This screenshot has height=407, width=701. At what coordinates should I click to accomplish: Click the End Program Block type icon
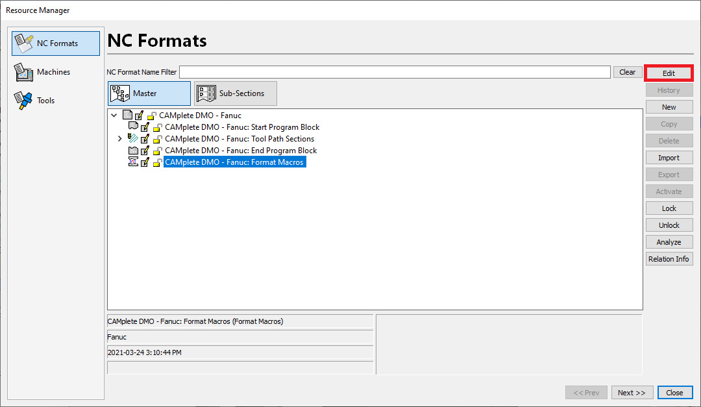[133, 151]
